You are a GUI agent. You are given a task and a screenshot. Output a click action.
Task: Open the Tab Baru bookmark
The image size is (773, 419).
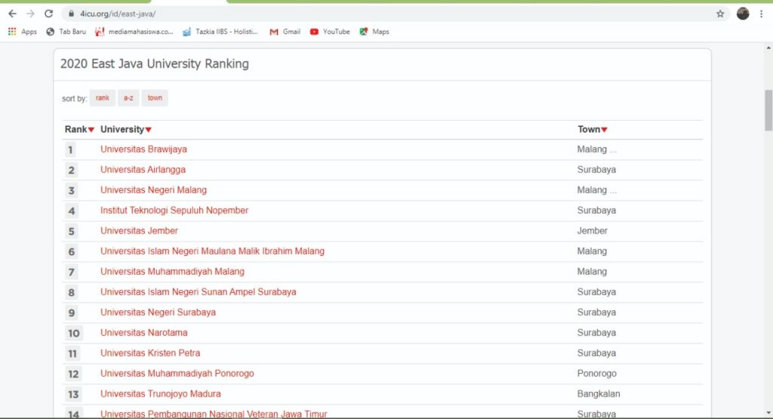66,32
